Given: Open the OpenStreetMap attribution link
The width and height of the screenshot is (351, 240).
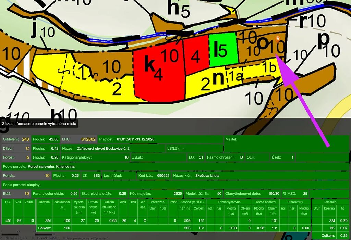Looking at the screenshot, I should point(48,238).
